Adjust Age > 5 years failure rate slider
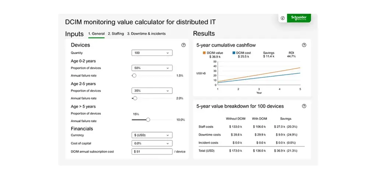 pyautogui.click(x=148, y=120)
